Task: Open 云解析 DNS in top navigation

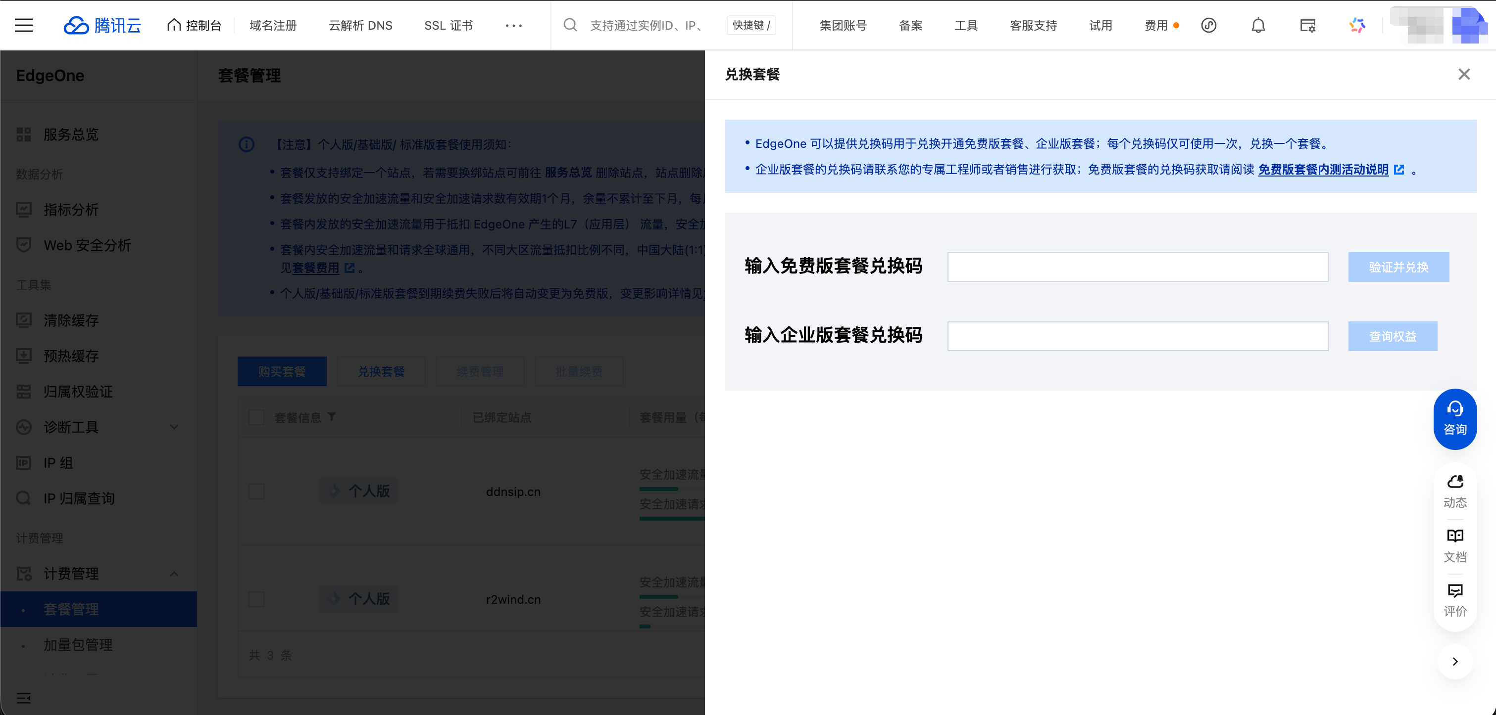Action: click(x=360, y=26)
